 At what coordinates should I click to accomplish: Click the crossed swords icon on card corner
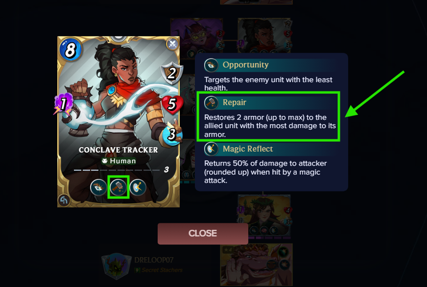click(x=172, y=44)
